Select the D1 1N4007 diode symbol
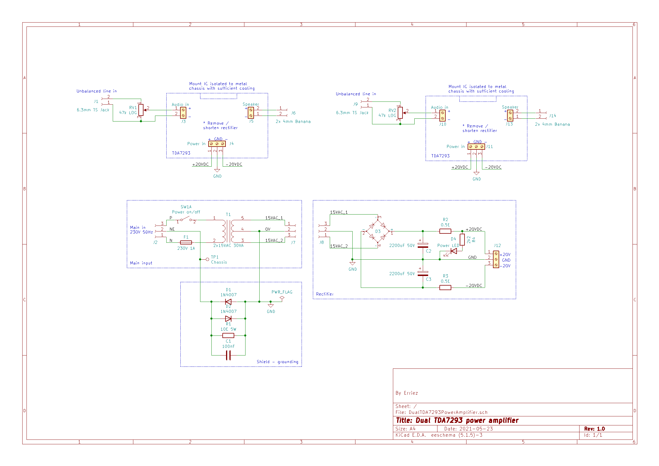This screenshot has width=659, height=466. click(x=228, y=302)
